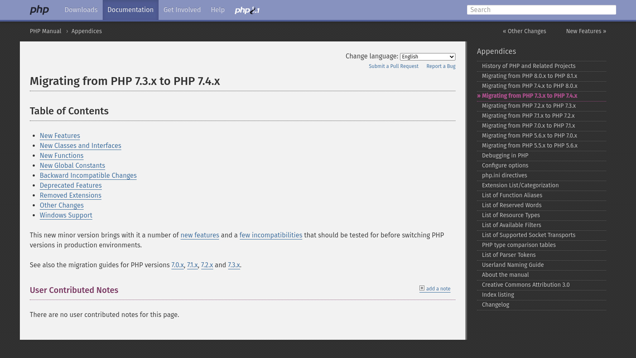
Task: Open Configure options sidebar link
Action: point(542,166)
